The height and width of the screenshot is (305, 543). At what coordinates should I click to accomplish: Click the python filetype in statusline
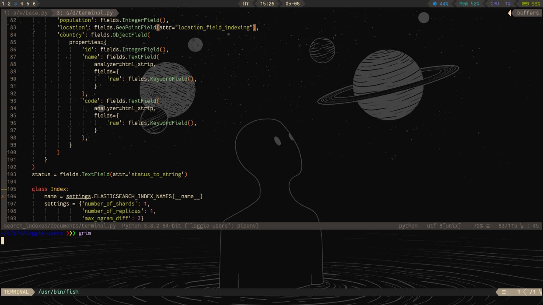408,226
